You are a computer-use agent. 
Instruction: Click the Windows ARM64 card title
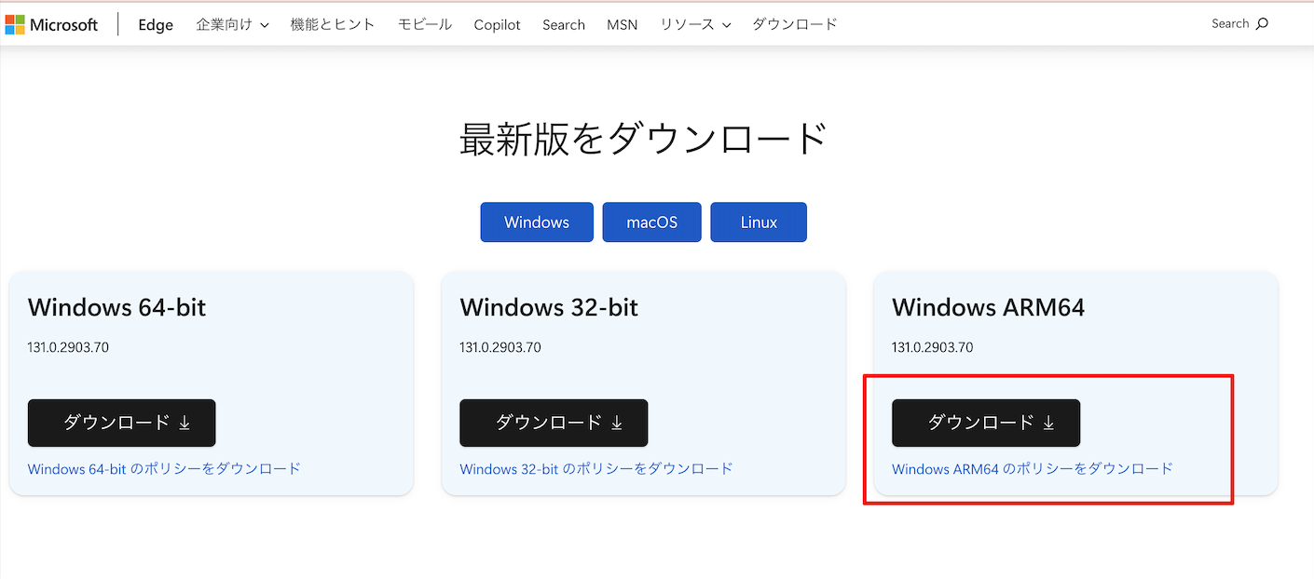[989, 307]
